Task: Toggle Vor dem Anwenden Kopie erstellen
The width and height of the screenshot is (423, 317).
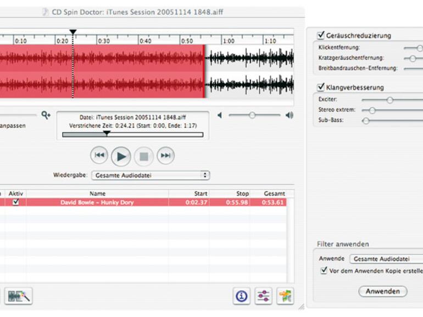Action: pos(324,270)
